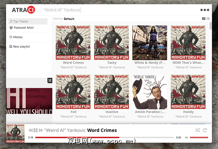Play the Foil album cover
The image size is (218, 149).
point(73,92)
